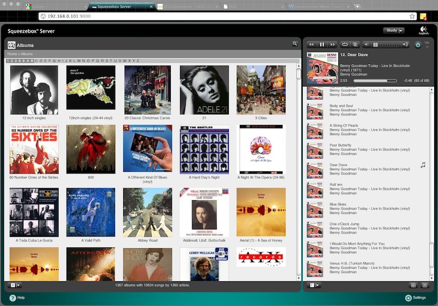Viewport: 438px width, 306px height.
Task: Toggle repeat mode in player controls
Action: [345, 45]
